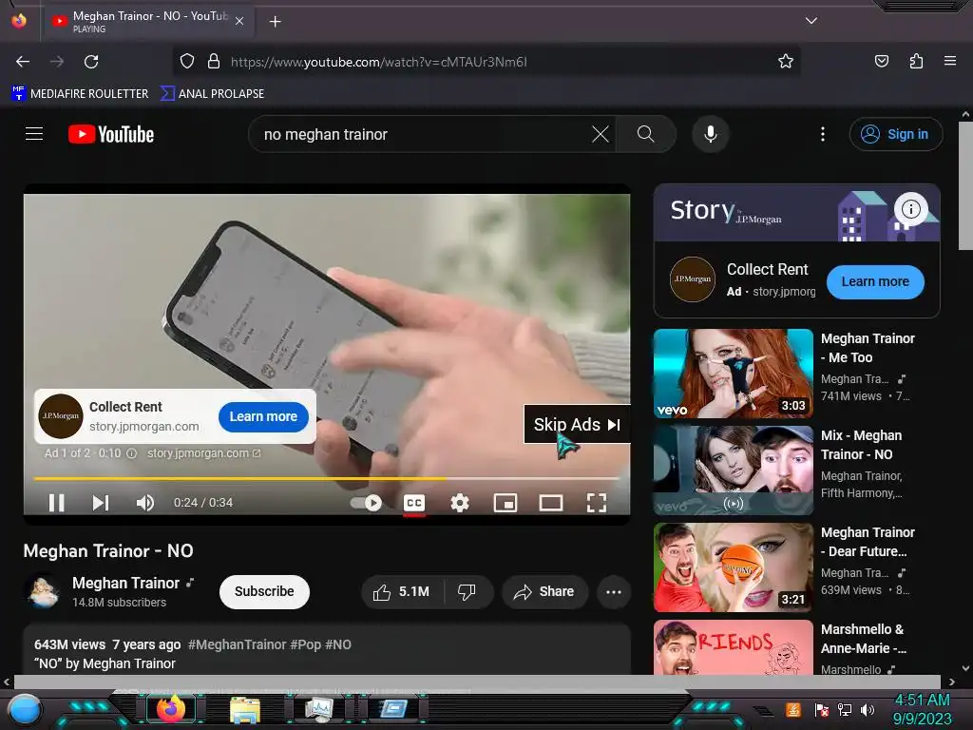The height and width of the screenshot is (730, 973).
Task: Open Dear Future Husband video thumbnail
Action: point(733,567)
